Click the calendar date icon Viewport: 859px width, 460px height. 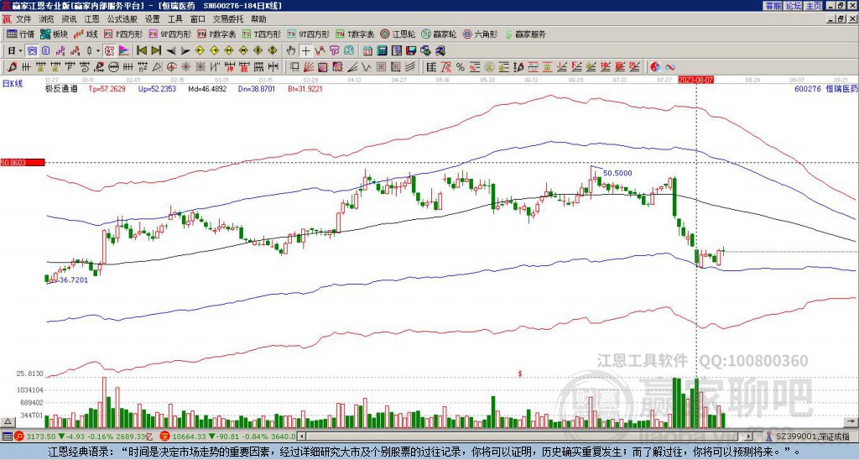367,51
